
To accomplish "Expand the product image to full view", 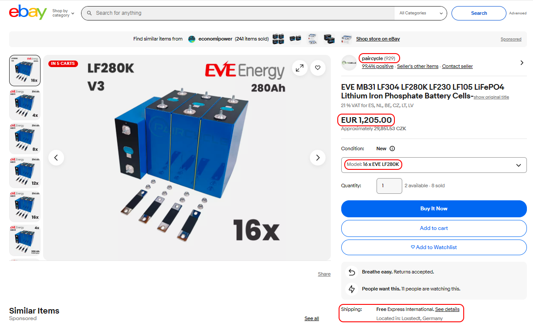I will 300,68.
